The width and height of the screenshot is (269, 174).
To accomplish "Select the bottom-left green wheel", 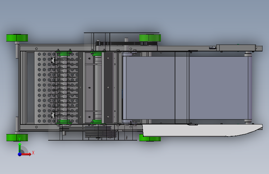I will click(x=17, y=138).
